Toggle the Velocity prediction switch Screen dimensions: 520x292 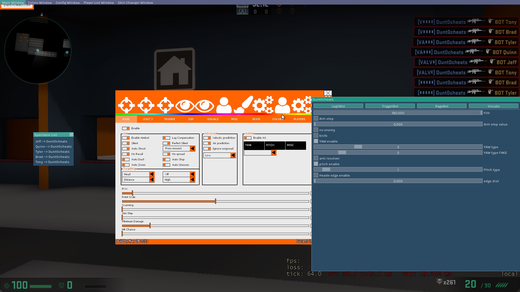pos(207,138)
